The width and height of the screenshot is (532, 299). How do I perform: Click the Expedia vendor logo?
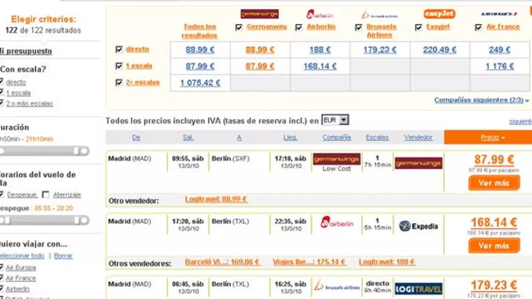tap(418, 226)
